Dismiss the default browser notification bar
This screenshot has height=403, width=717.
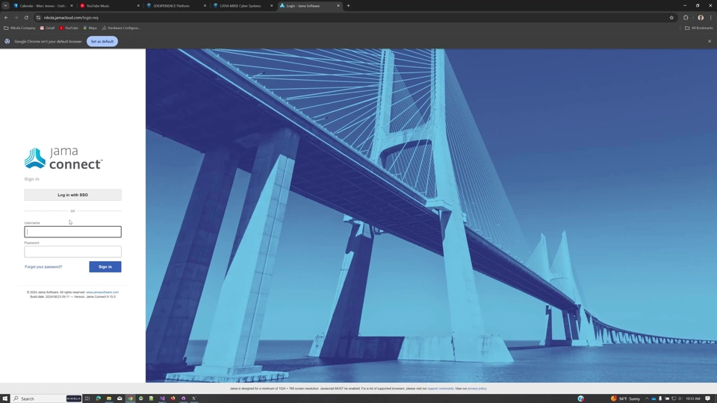point(710,42)
